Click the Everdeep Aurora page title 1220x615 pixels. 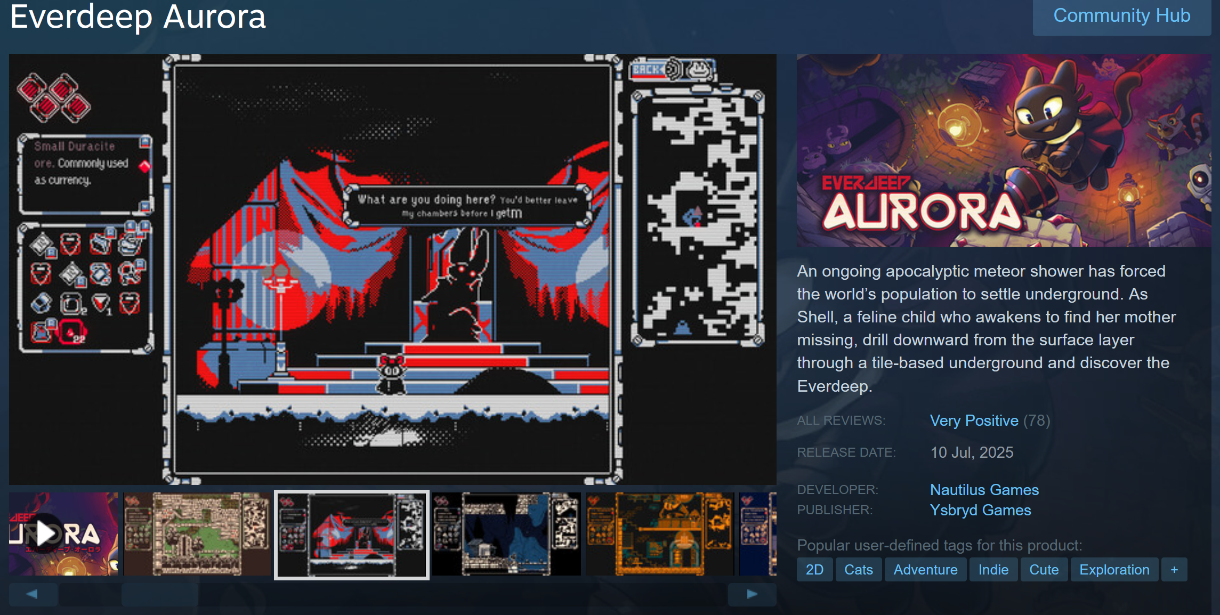coord(138,17)
